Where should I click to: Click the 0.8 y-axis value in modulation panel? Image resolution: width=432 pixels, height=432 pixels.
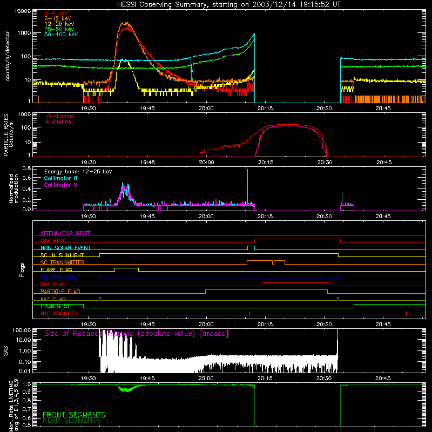[x=26, y=168]
